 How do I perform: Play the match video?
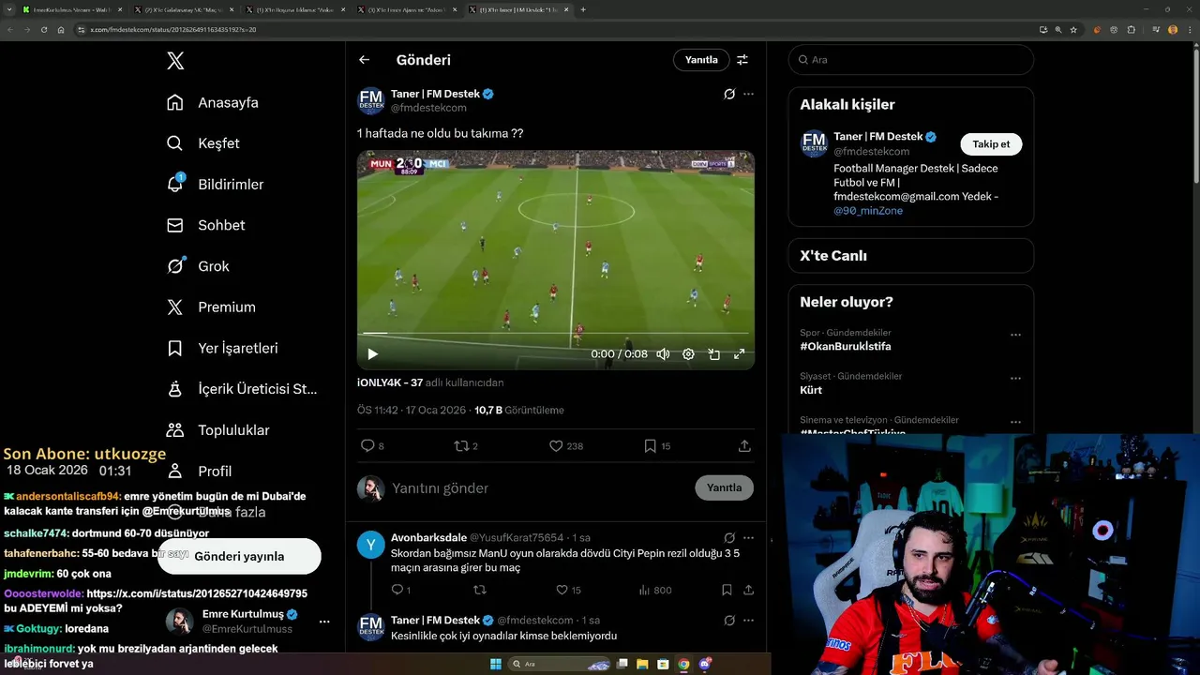(372, 354)
